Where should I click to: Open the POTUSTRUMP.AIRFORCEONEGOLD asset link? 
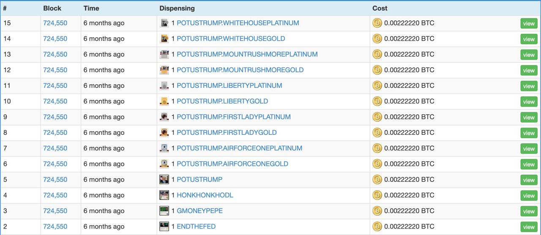click(232, 164)
